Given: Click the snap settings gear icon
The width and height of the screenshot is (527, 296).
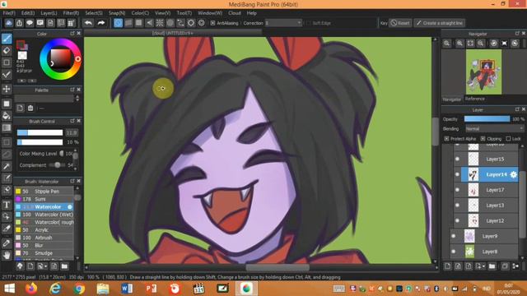Looking at the screenshot, I should click(201, 23).
